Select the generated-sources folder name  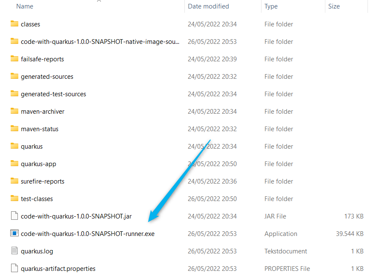click(x=47, y=77)
